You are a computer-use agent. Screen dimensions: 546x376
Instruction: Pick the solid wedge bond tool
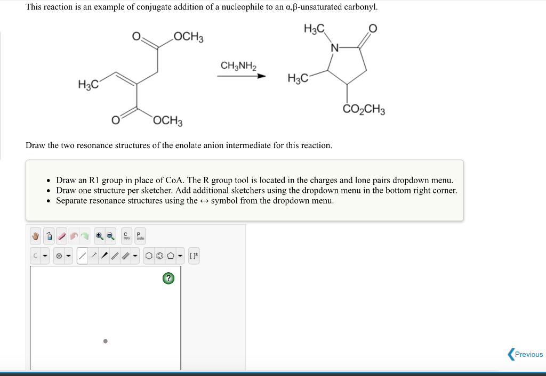click(x=104, y=255)
